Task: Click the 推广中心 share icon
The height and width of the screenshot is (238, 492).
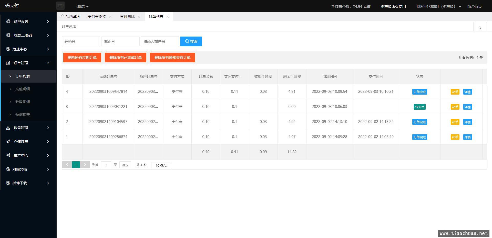Action: 8,155
